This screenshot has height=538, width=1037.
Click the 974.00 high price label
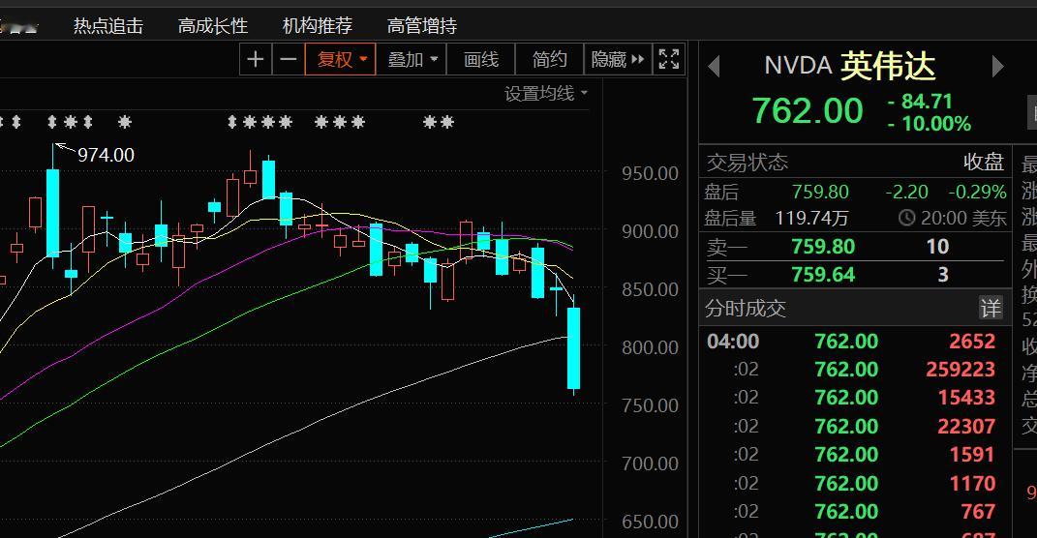106,156
